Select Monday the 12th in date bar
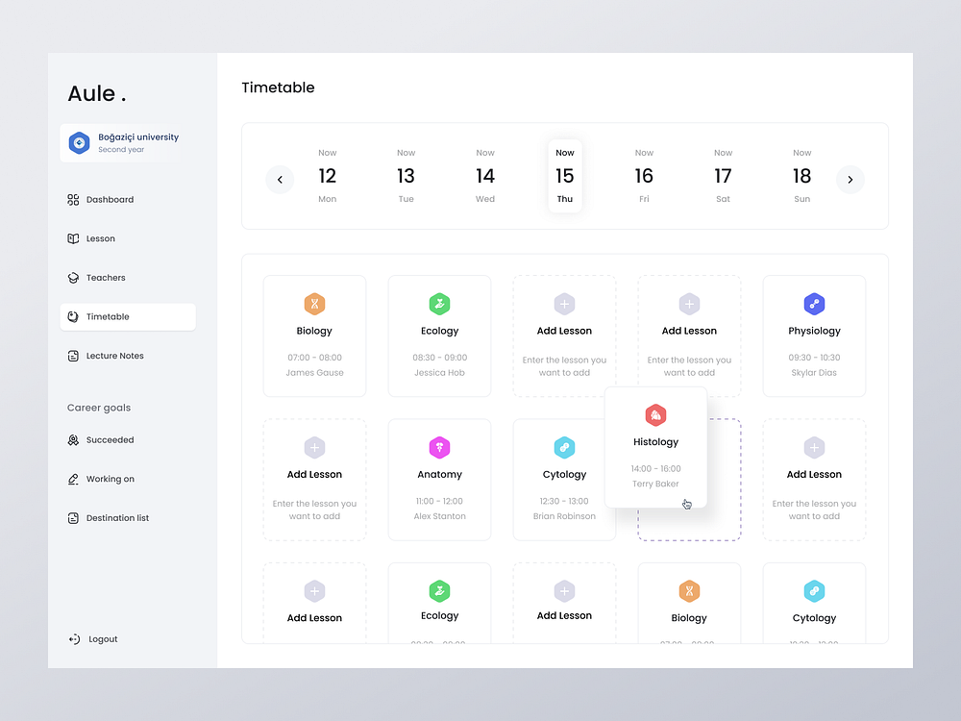This screenshot has height=721, width=961. tap(327, 175)
